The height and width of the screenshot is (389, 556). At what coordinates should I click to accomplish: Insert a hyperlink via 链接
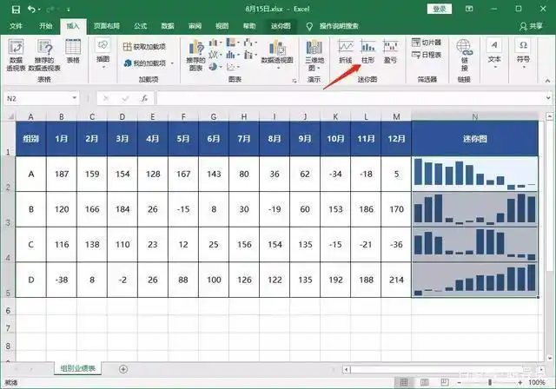[464, 55]
